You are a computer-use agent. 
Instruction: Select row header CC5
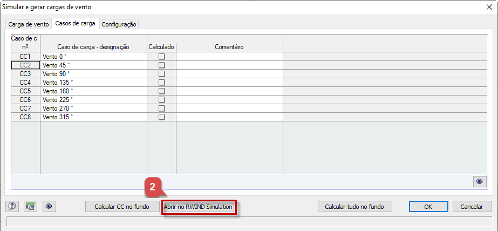(x=25, y=91)
